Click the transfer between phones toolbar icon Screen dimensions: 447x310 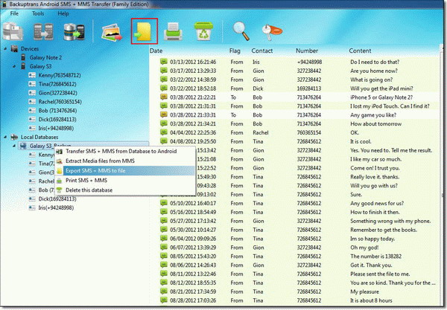pyautogui.click(x=43, y=31)
